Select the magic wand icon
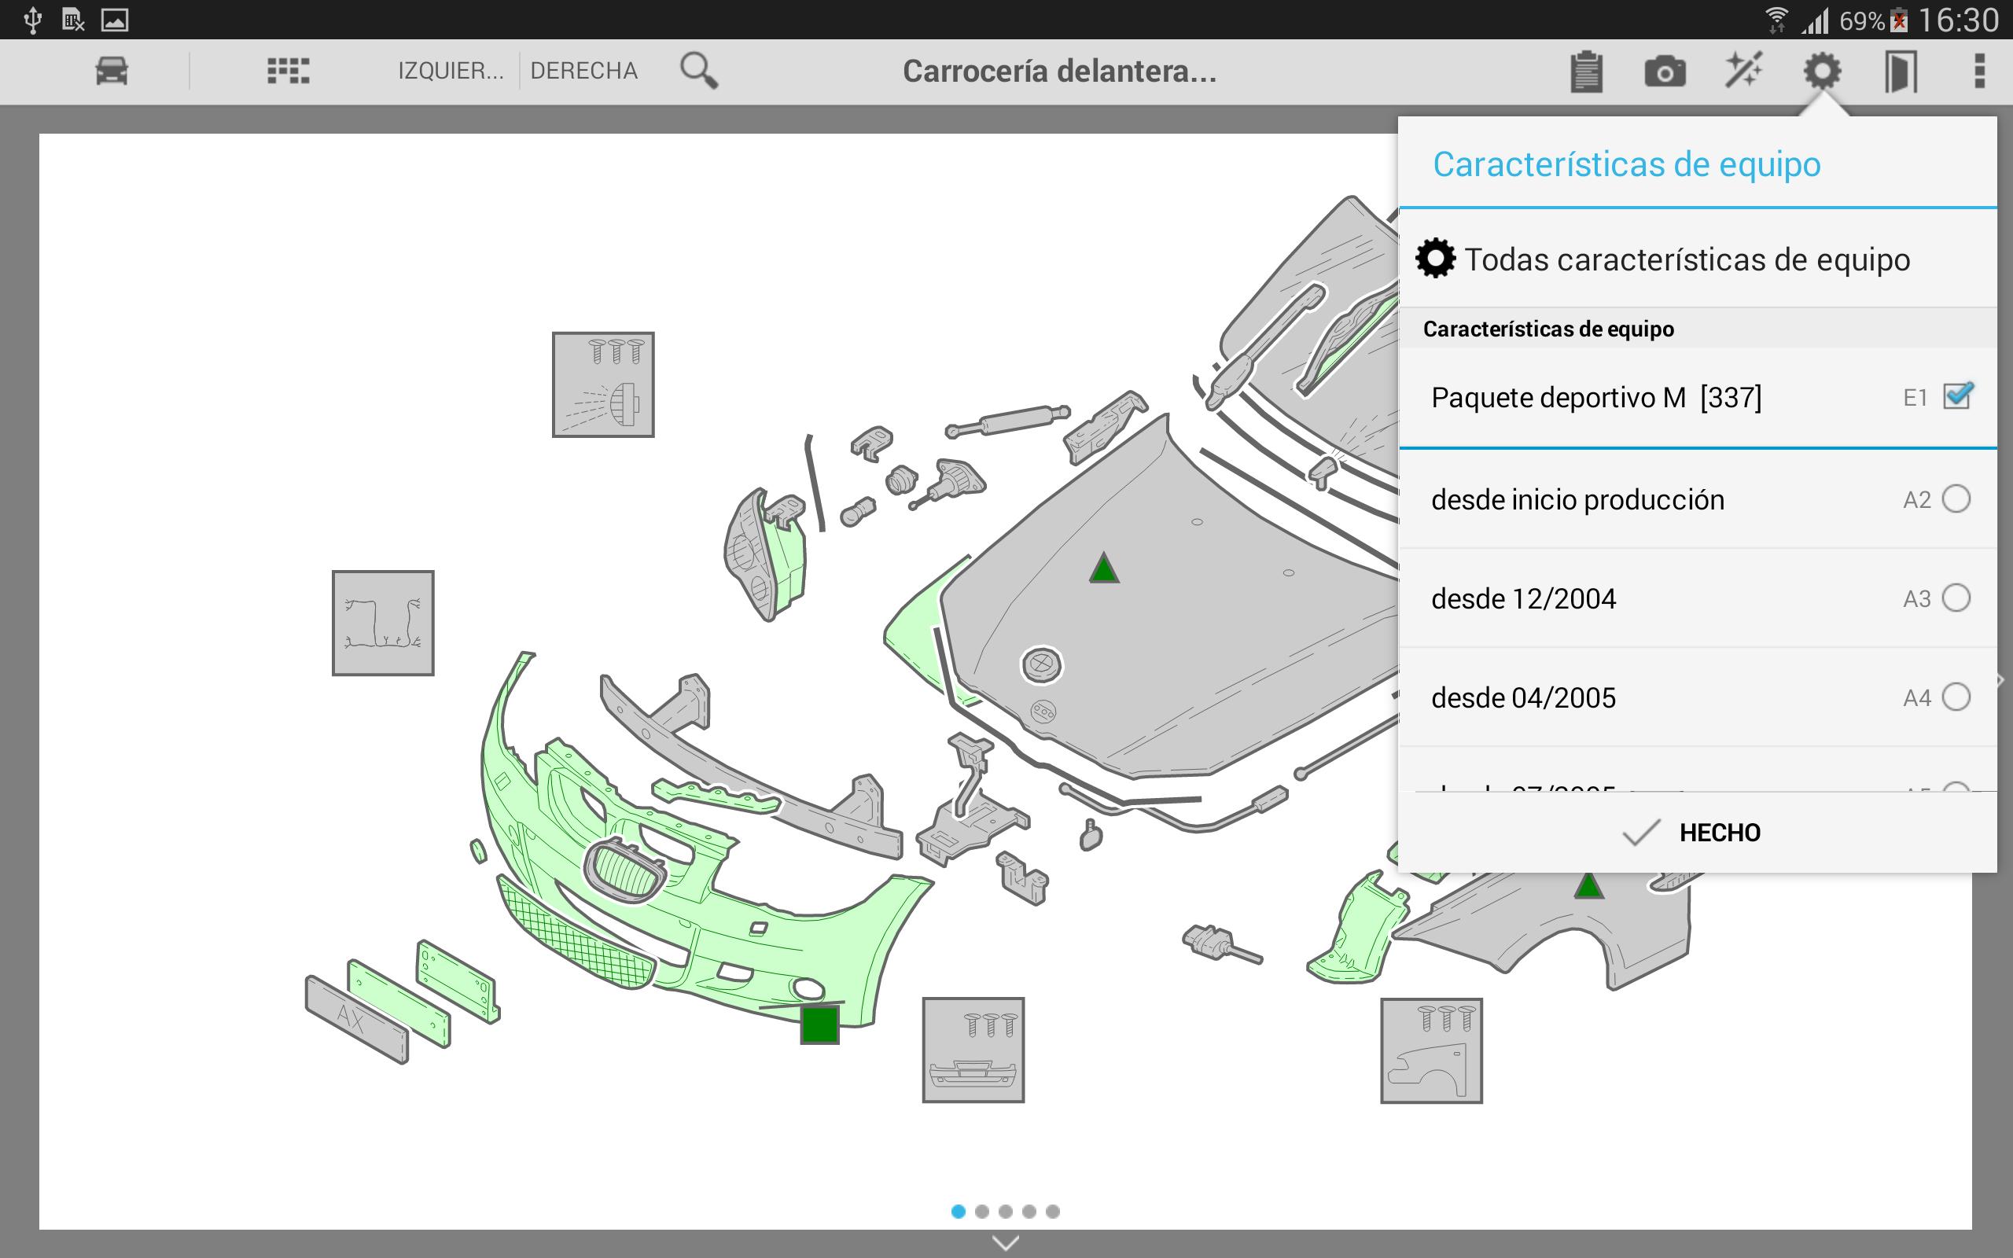The height and width of the screenshot is (1258, 2013). pyautogui.click(x=1743, y=71)
